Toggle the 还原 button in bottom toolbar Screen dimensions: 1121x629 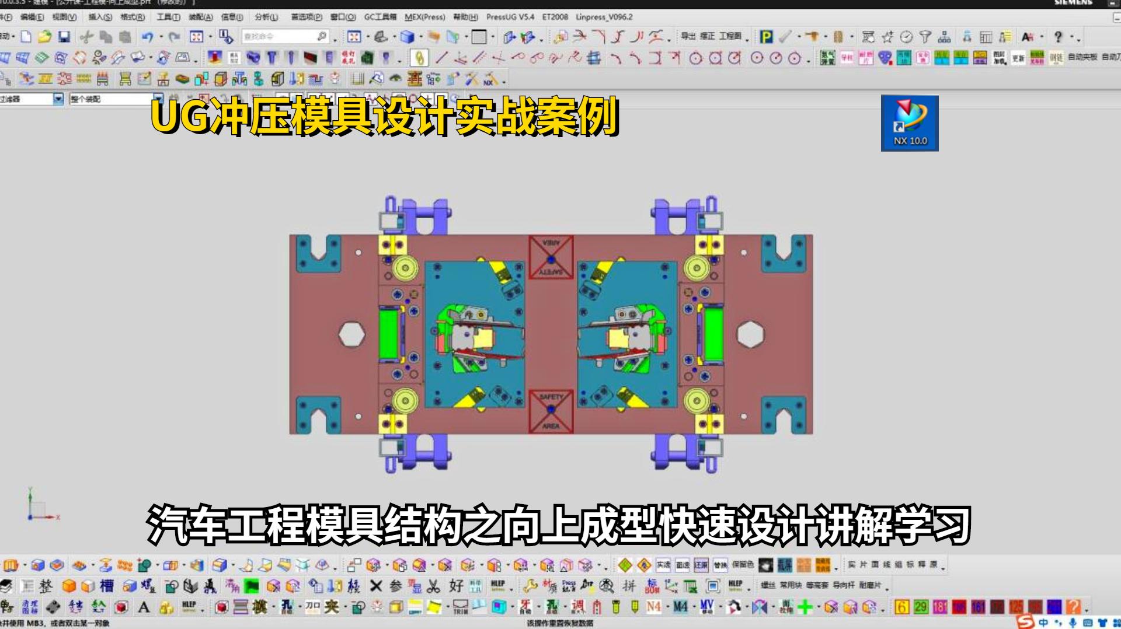pyautogui.click(x=701, y=565)
